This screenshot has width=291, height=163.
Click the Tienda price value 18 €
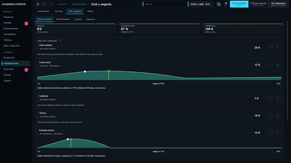tap(257, 116)
